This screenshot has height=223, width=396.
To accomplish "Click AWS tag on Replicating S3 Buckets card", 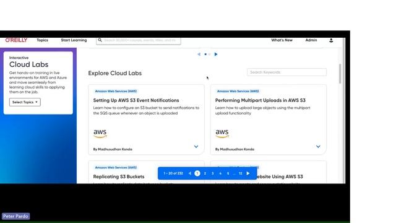I will (x=116, y=167).
